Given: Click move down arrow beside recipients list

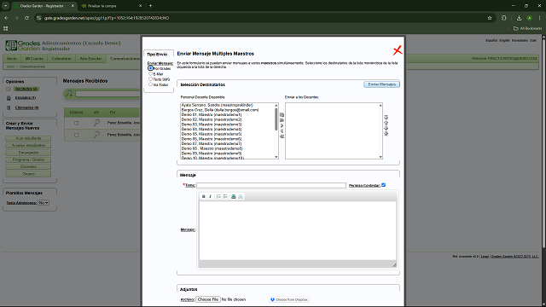Looking at the screenshot, I should point(386,128).
